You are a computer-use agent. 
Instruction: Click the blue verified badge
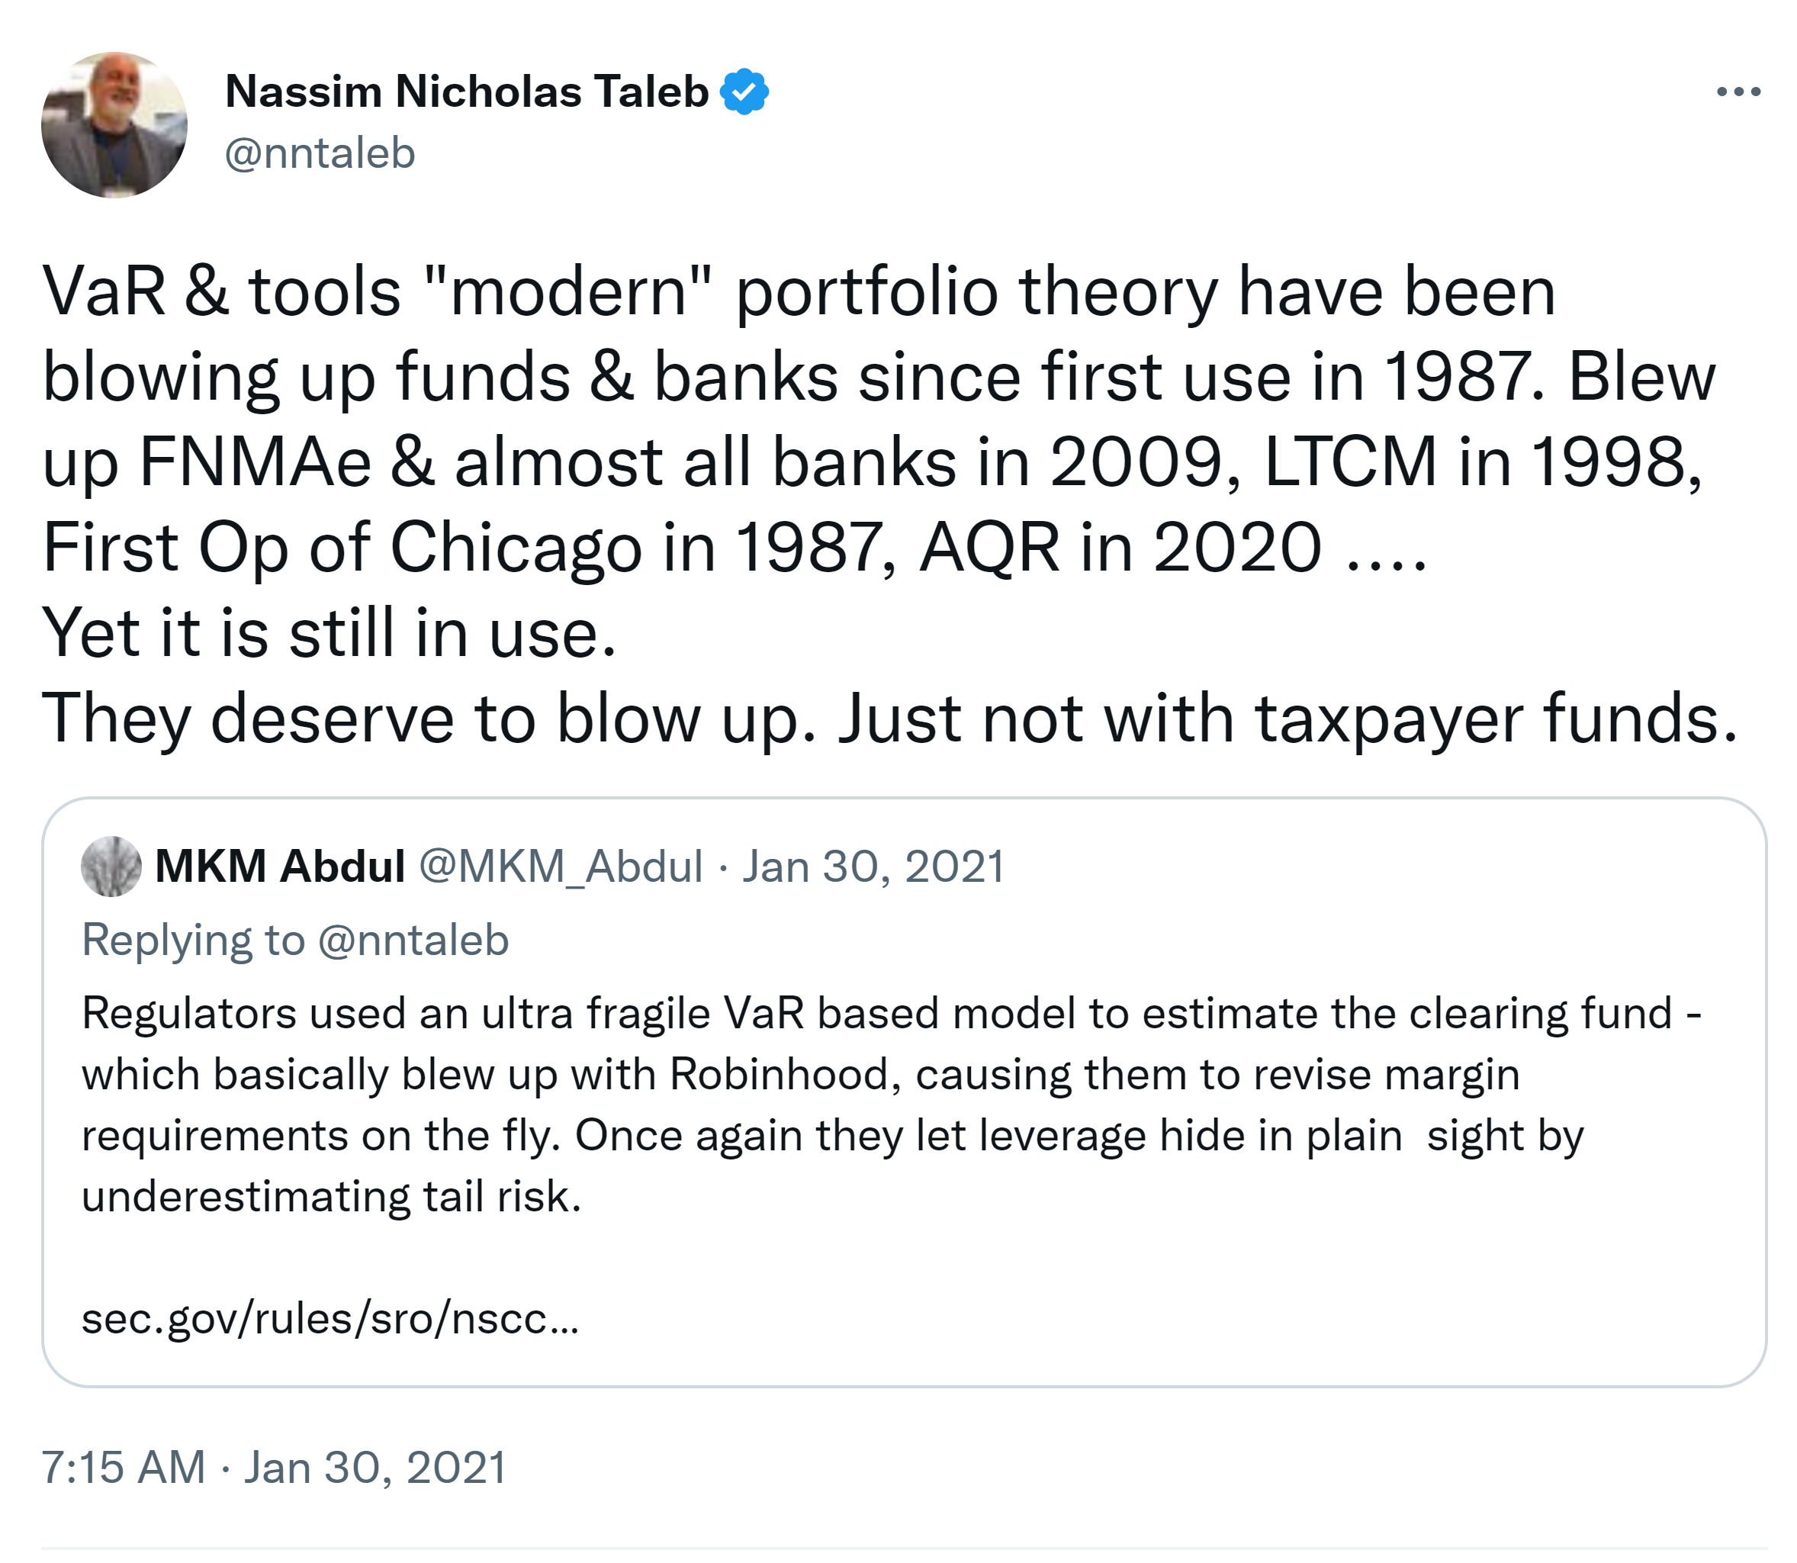pyautogui.click(x=744, y=92)
